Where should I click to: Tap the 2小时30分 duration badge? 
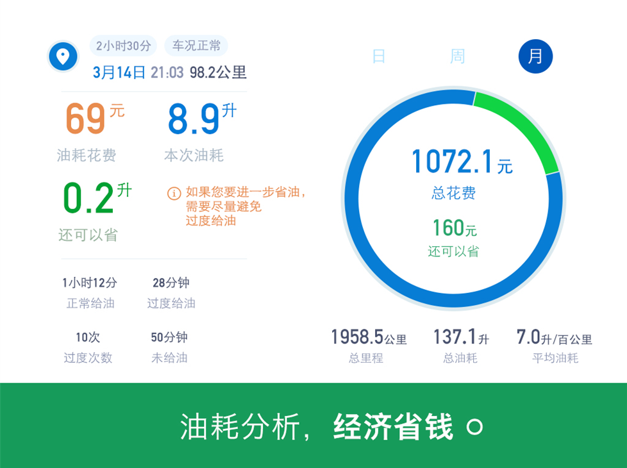(x=123, y=46)
